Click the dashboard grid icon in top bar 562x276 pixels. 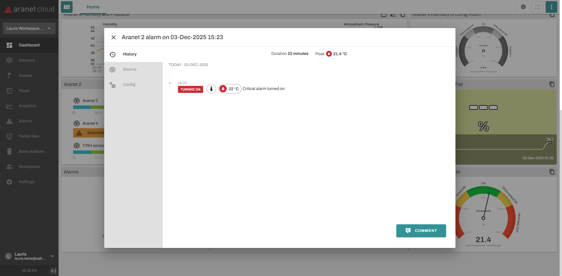[x=67, y=7]
